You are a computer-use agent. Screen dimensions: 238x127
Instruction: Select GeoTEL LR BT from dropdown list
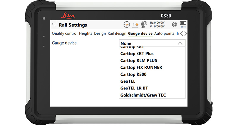[134, 88]
